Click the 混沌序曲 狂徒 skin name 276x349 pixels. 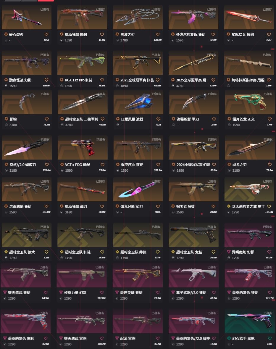(x=132, y=165)
